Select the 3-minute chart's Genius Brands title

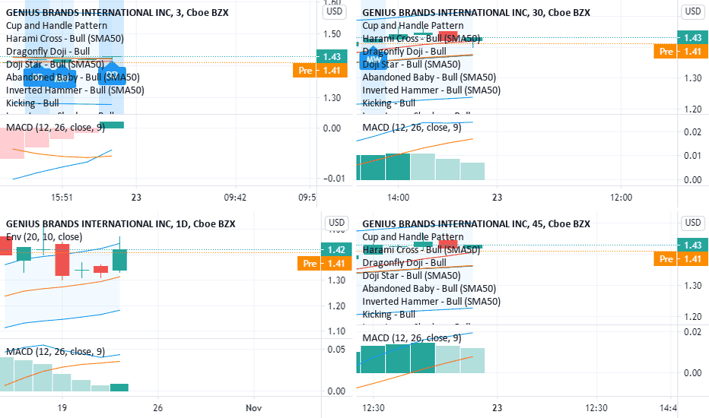pos(117,13)
